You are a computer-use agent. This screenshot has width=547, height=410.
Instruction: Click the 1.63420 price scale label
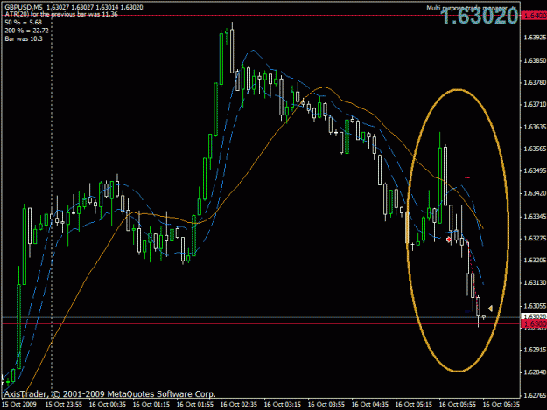[x=535, y=193]
